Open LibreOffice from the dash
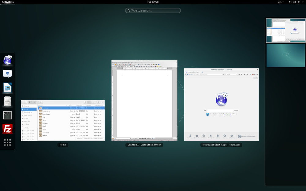 point(7,88)
